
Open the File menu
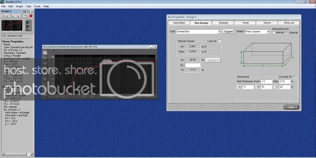[3, 6]
